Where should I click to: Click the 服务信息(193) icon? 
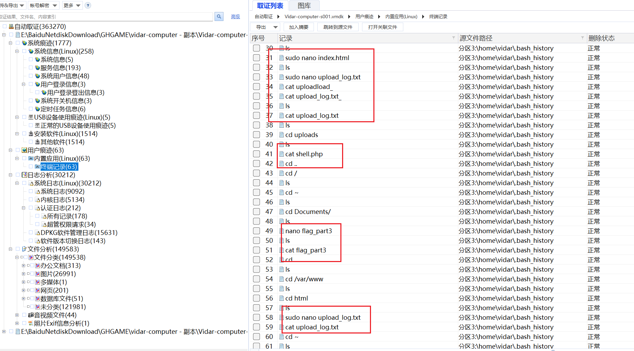click(37, 68)
